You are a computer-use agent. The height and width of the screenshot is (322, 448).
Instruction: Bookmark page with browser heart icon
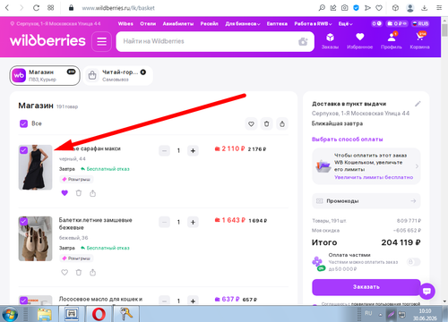(x=379, y=8)
